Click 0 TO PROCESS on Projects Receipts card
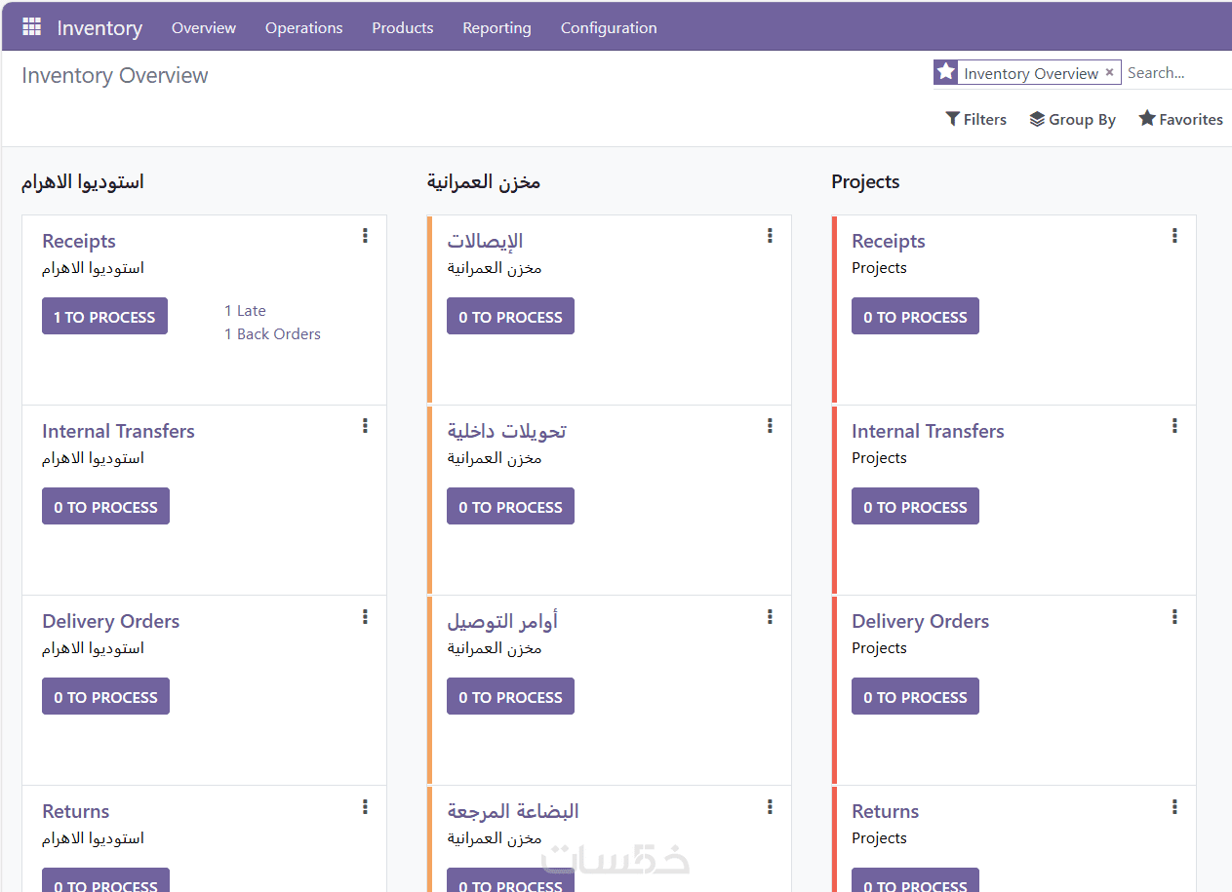Screen dimensions: 1232x892 click(x=915, y=316)
